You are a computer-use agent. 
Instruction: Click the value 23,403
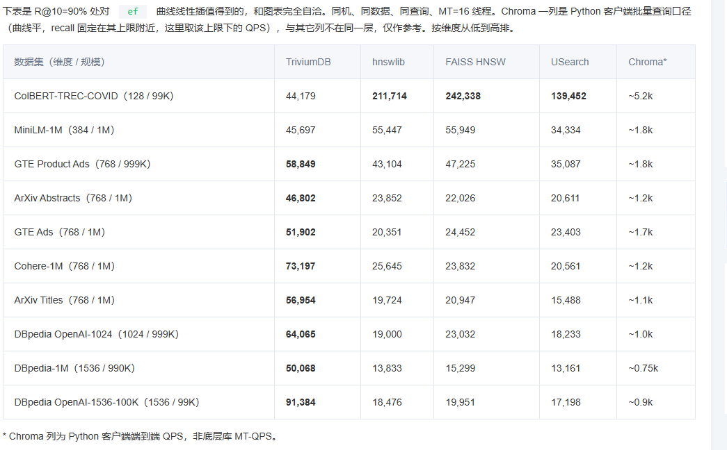point(566,232)
